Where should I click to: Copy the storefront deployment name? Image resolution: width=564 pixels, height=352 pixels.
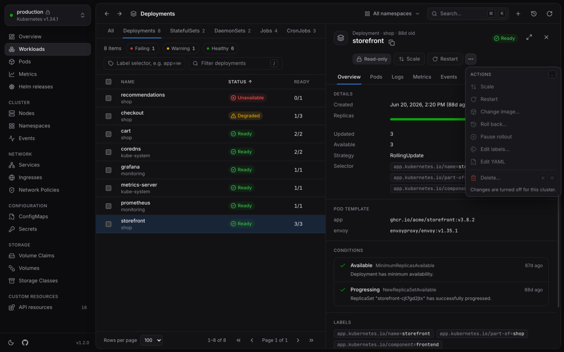[x=392, y=42]
